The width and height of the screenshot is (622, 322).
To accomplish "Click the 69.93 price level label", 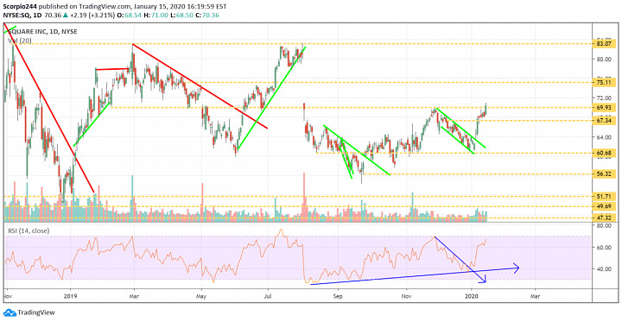I will (604, 107).
